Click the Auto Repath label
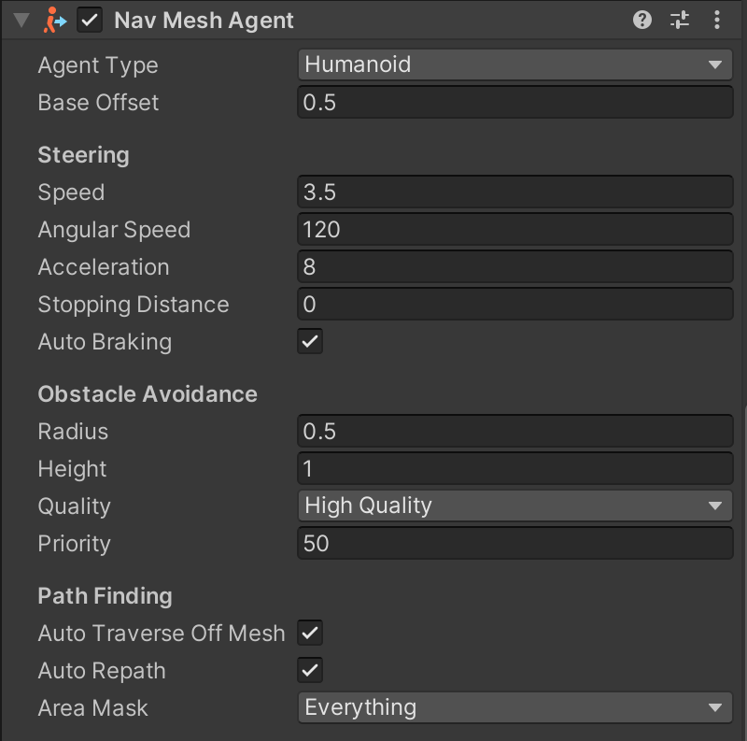 [102, 671]
